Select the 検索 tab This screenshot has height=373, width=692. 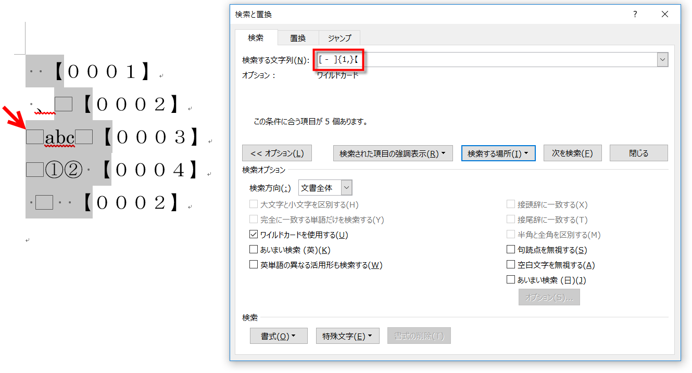[x=256, y=38]
